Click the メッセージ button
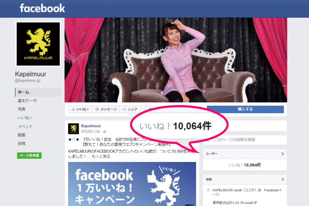This screenshot has width=309, height=206. pyautogui.click(x=106, y=109)
